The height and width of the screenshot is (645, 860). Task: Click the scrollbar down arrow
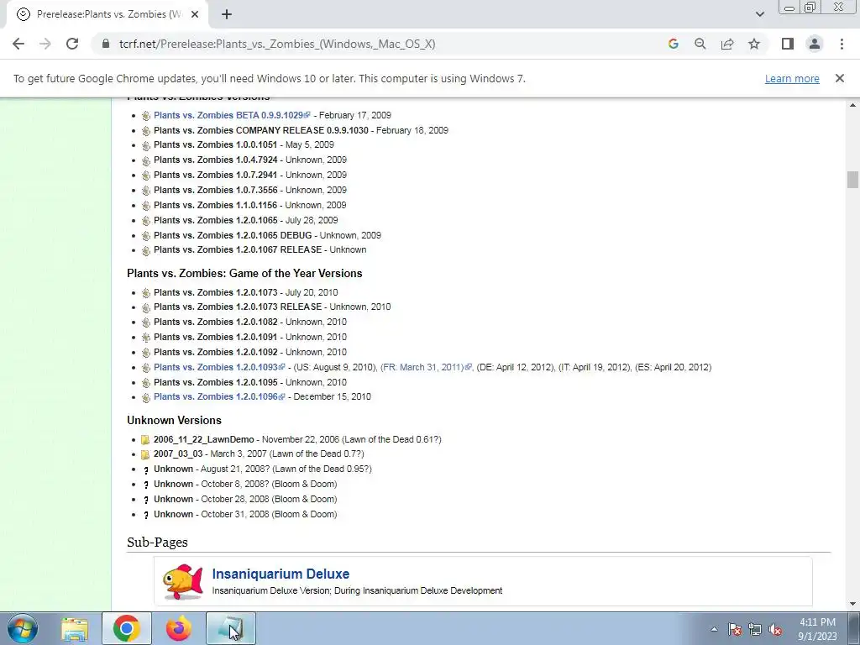point(852,604)
